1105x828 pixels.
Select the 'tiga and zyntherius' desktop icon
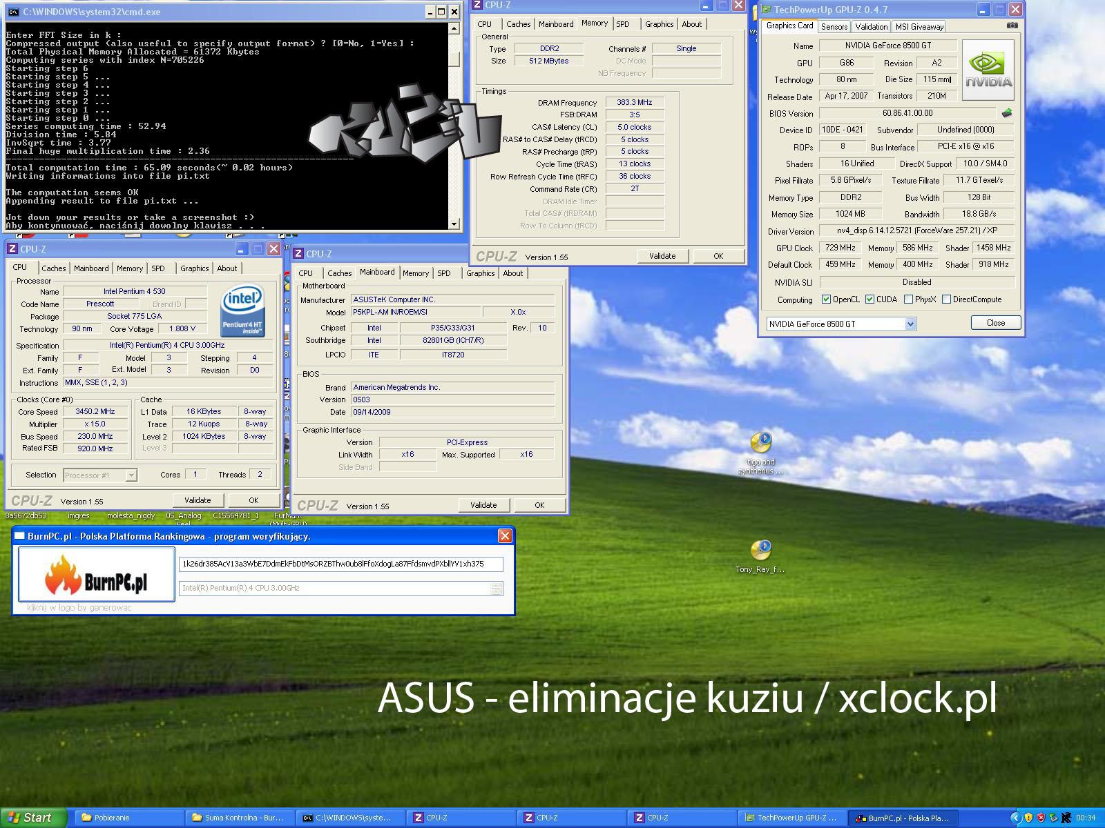[761, 453]
